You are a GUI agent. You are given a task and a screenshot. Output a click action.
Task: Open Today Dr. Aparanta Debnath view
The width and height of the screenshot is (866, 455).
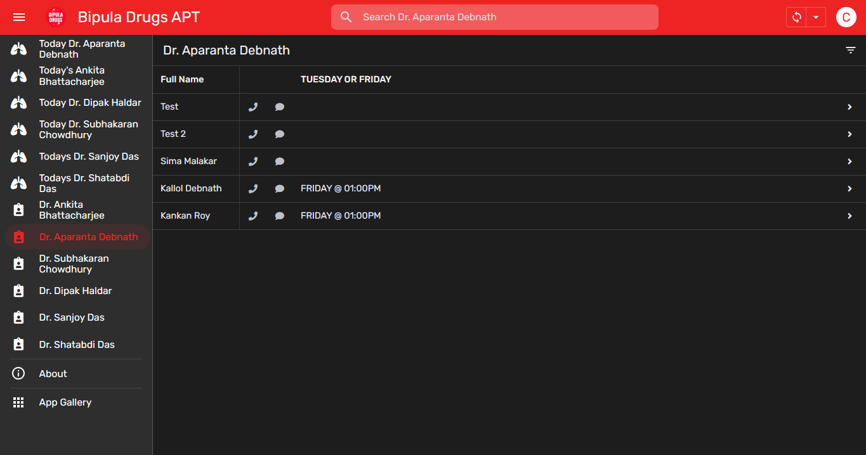(76, 49)
